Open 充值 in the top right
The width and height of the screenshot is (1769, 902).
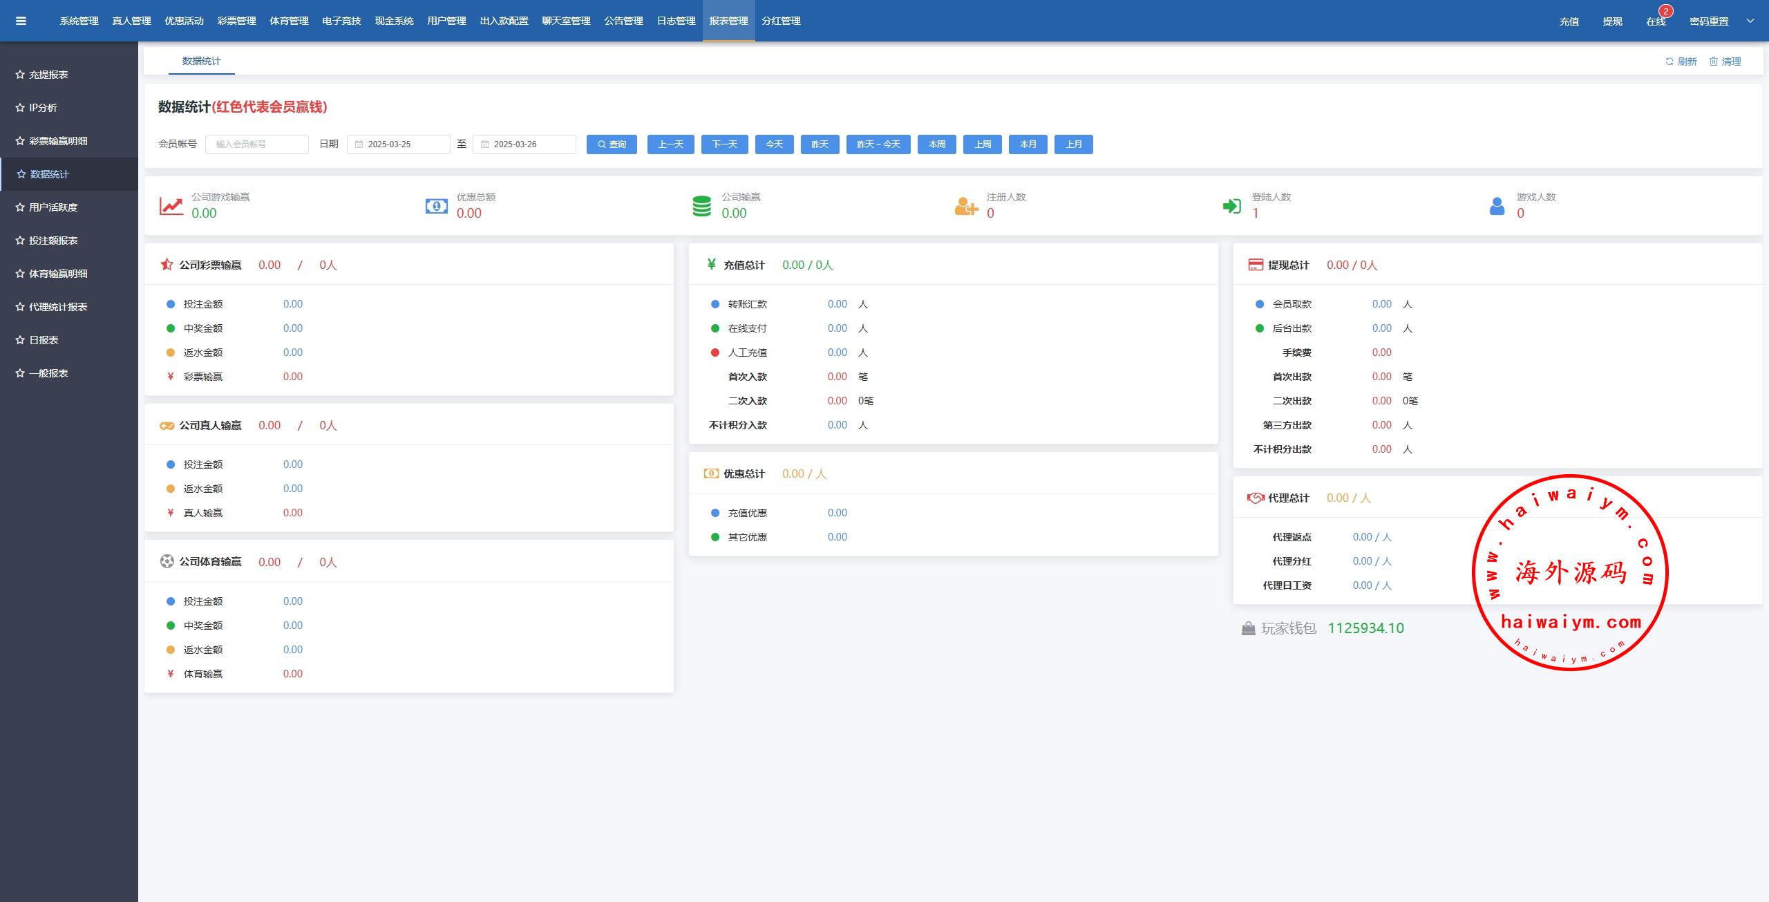(1569, 21)
